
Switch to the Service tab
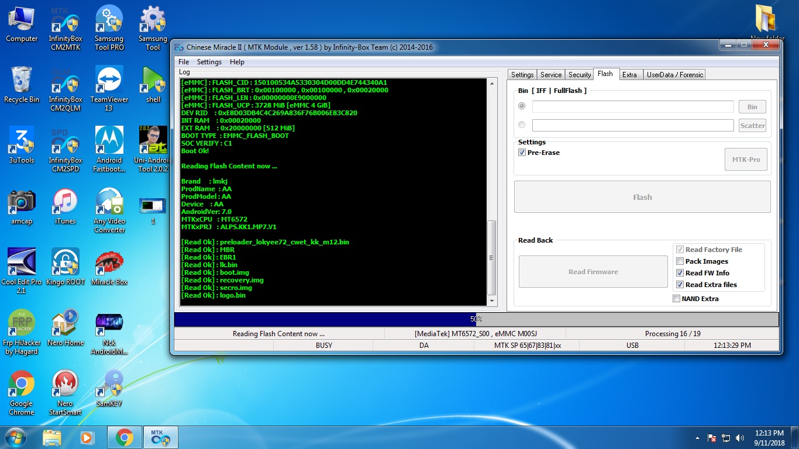click(551, 75)
